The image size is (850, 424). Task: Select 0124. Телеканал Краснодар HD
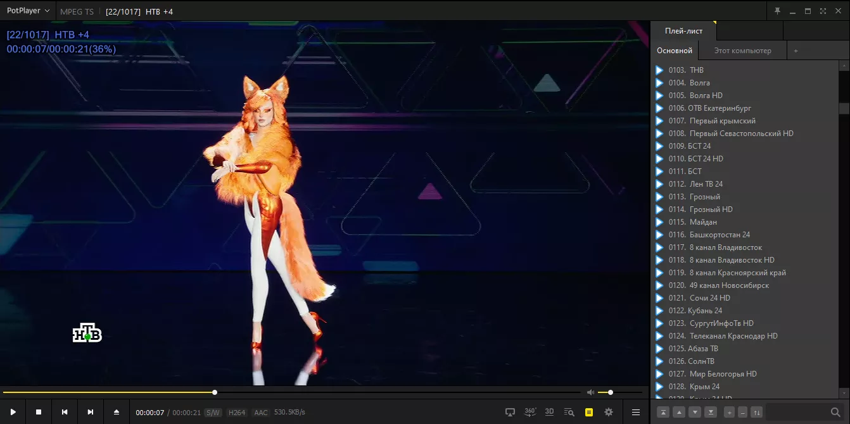click(x=744, y=336)
